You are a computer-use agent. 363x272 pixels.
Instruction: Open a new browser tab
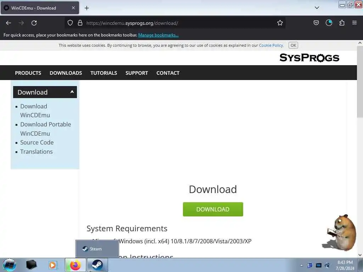click(86, 8)
